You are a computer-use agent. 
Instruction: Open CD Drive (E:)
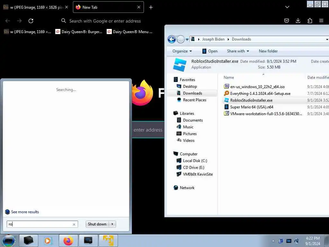(193, 167)
